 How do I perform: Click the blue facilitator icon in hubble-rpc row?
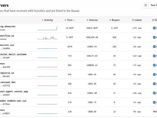[154, 102]
